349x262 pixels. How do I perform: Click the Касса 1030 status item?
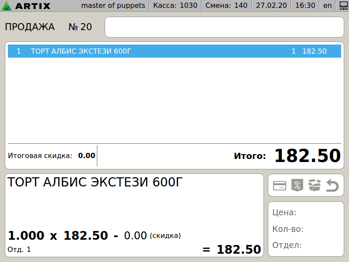click(x=175, y=6)
